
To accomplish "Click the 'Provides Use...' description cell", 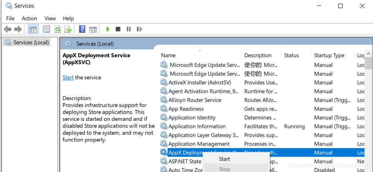I will [261, 83].
